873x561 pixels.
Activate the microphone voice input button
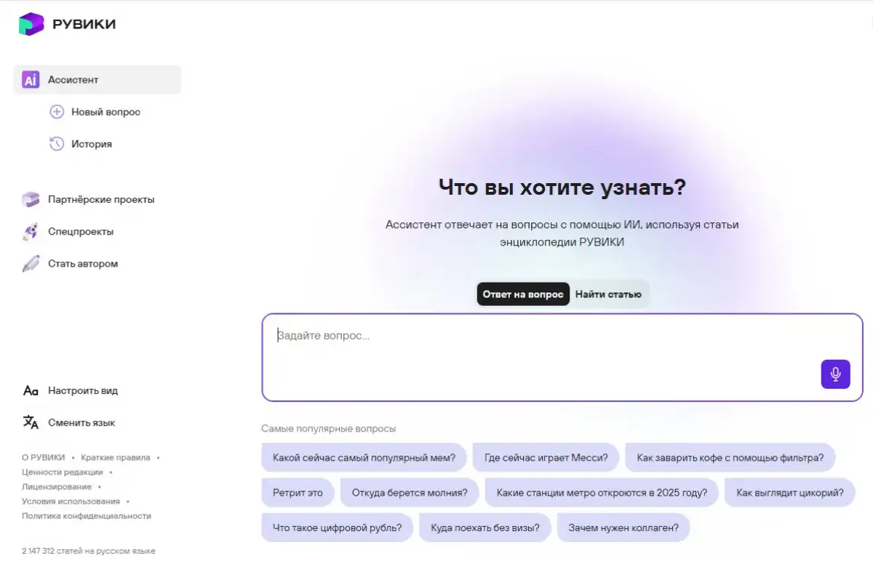(x=835, y=374)
